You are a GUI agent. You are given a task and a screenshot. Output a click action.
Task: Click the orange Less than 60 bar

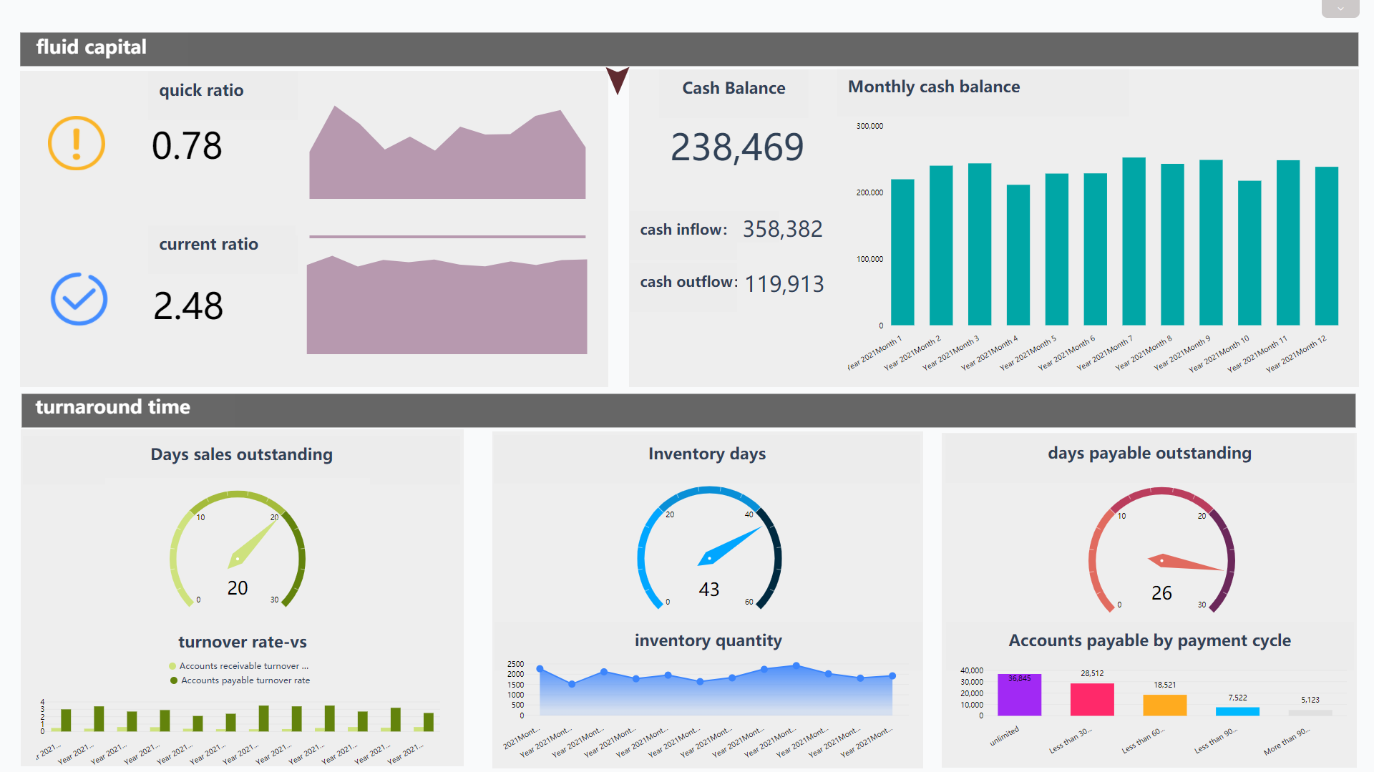click(x=1164, y=705)
